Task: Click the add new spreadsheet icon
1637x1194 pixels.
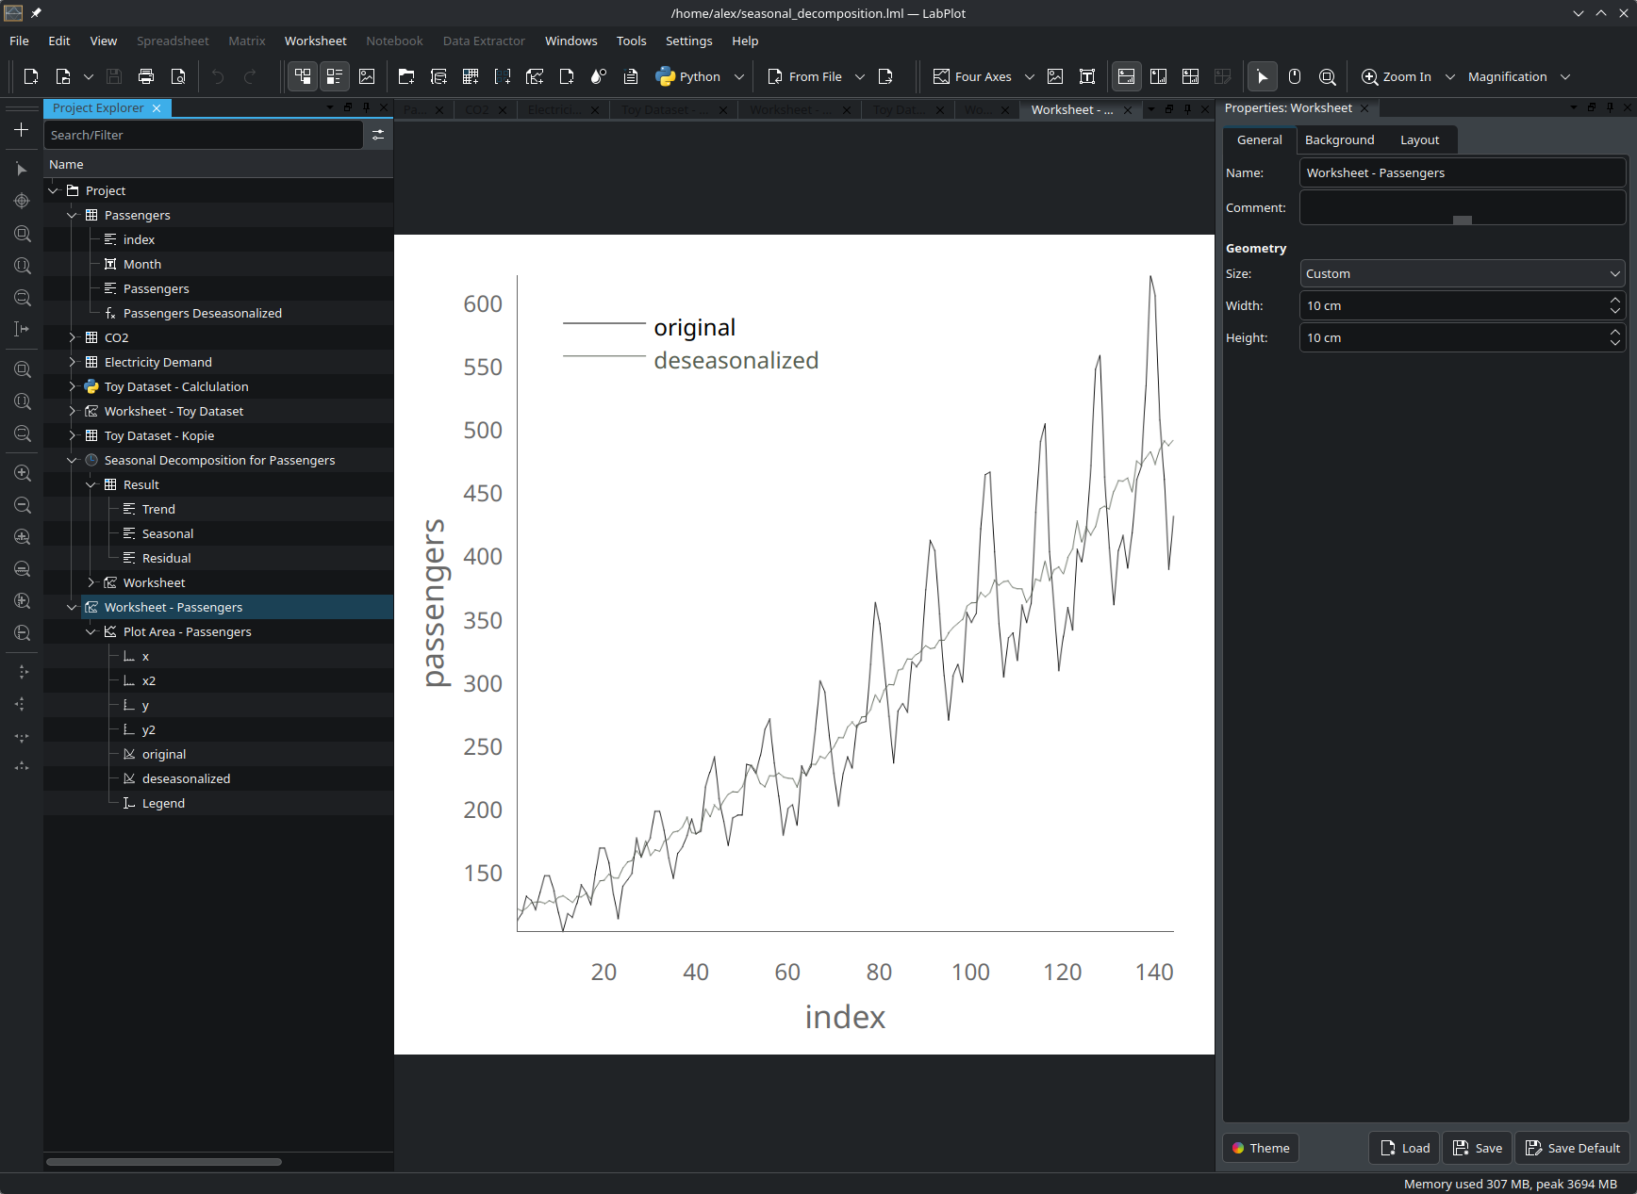Action: 471,77
